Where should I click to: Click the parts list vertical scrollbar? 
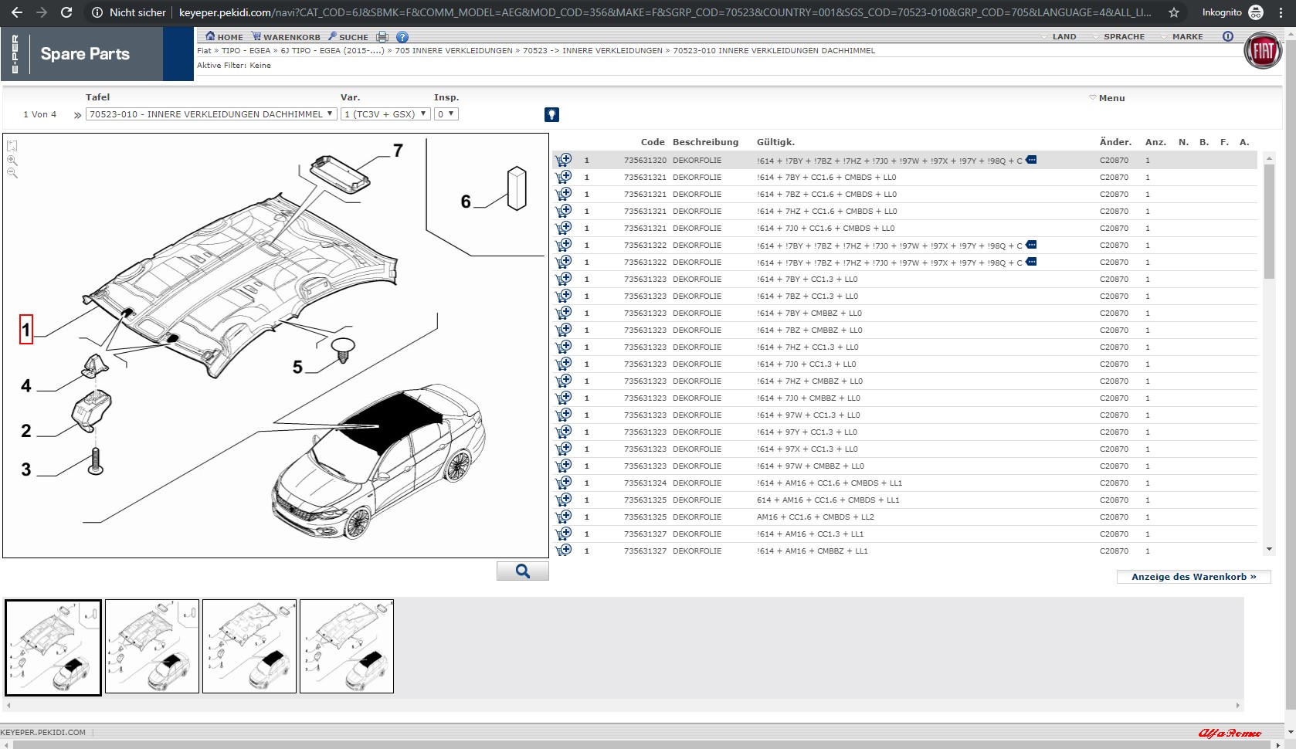click(1269, 220)
